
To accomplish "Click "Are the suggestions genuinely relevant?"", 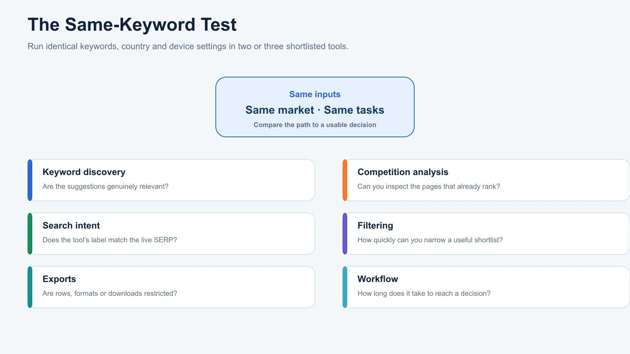I will tap(106, 186).
